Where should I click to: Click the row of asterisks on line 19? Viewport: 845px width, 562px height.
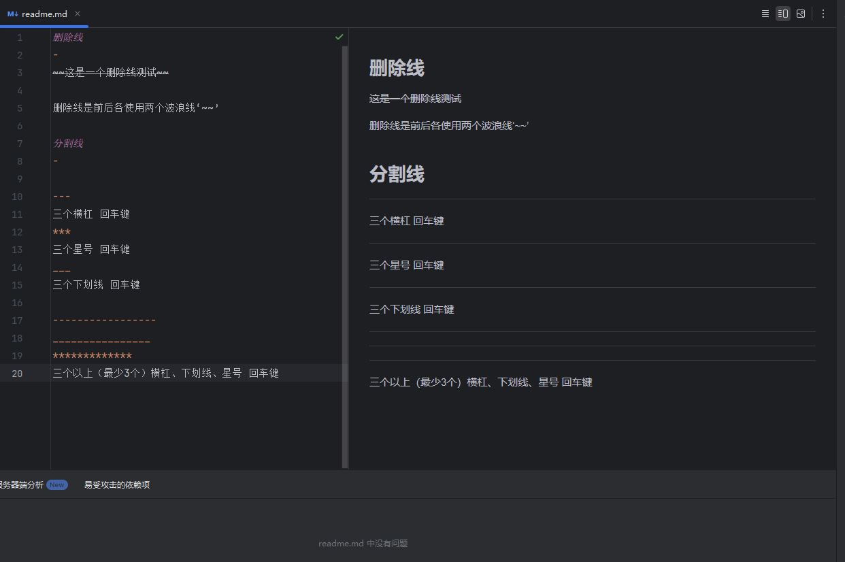92,356
